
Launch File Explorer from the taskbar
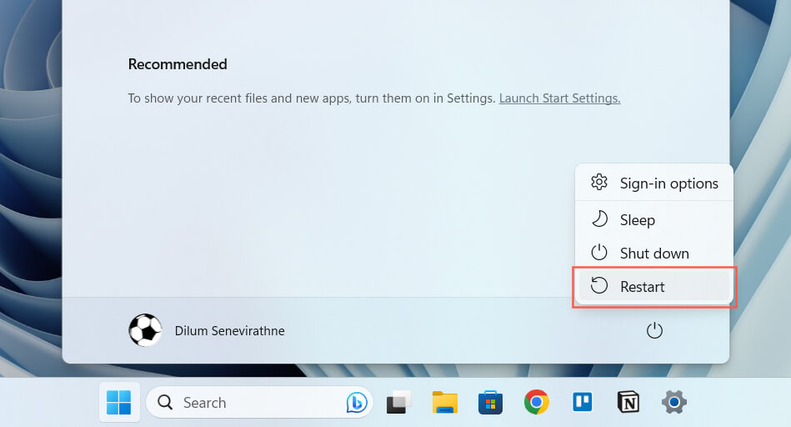coord(445,403)
